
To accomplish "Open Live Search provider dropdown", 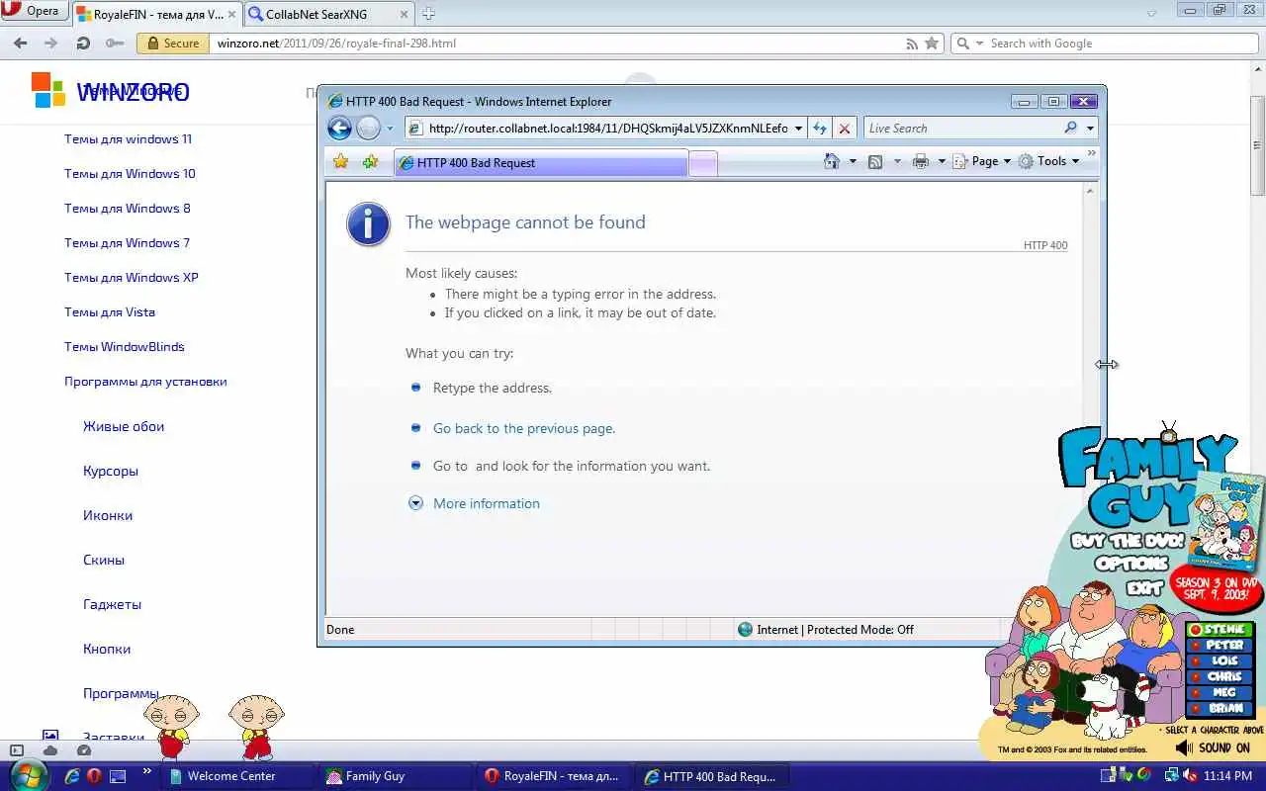I will tap(1090, 129).
